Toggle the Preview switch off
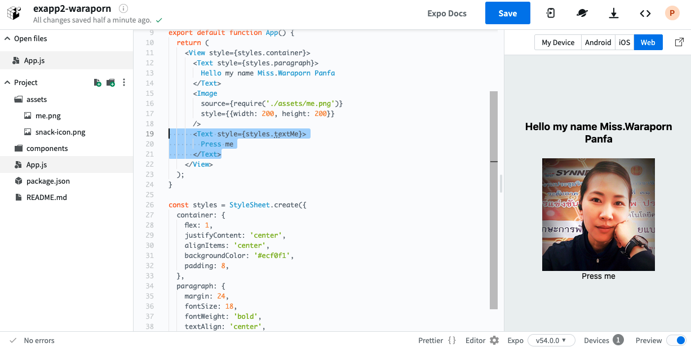 [676, 340]
